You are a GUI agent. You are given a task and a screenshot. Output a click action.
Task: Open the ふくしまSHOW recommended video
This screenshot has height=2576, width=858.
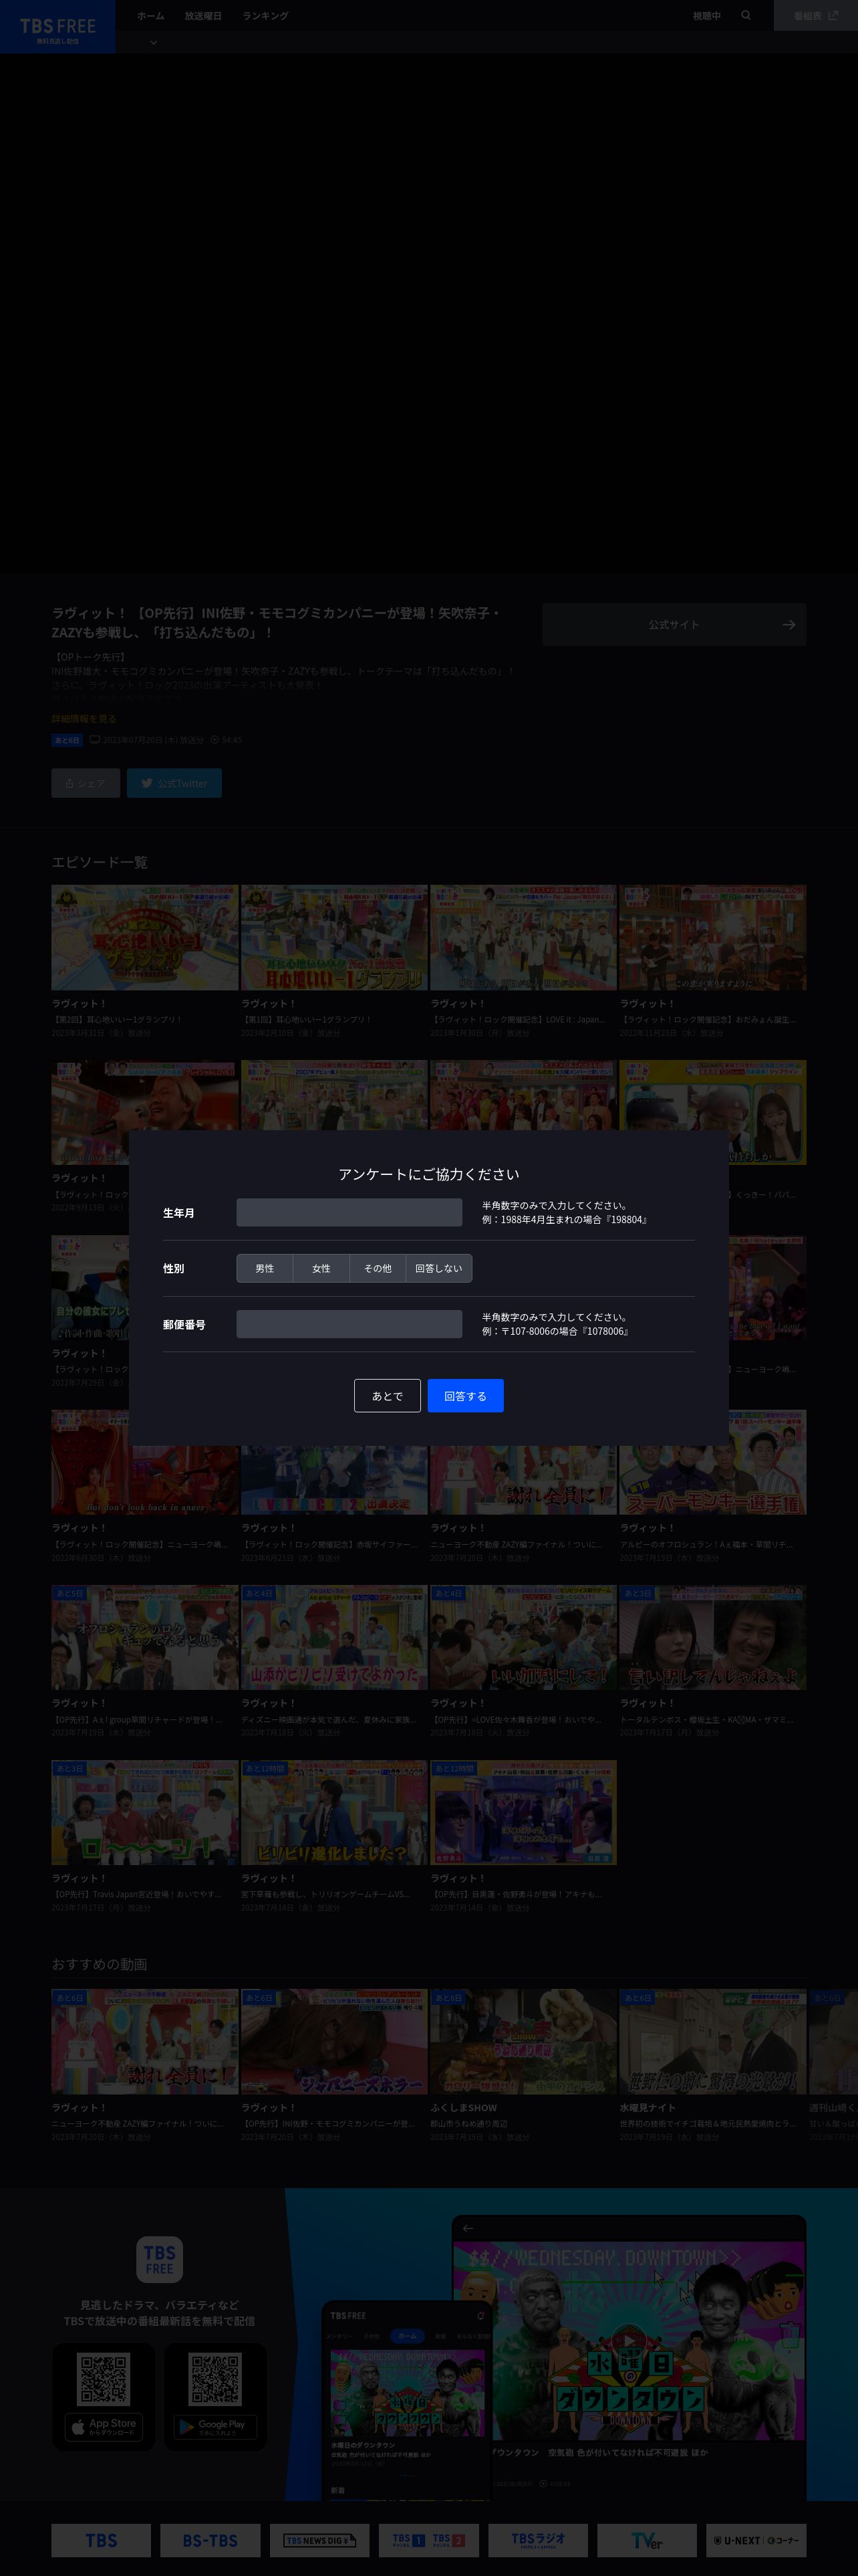523,2041
